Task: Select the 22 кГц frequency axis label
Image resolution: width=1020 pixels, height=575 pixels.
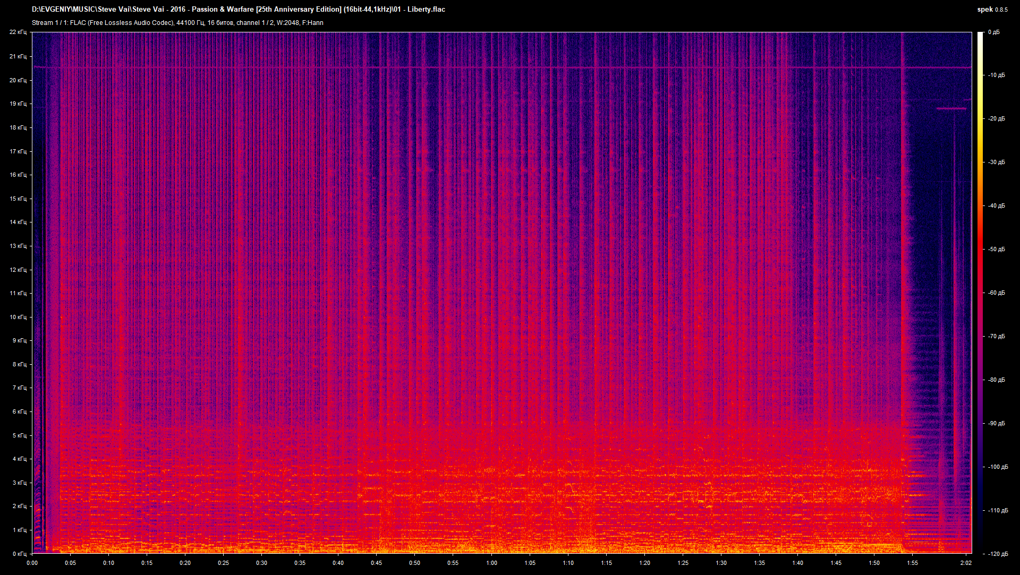Action: tap(19, 32)
